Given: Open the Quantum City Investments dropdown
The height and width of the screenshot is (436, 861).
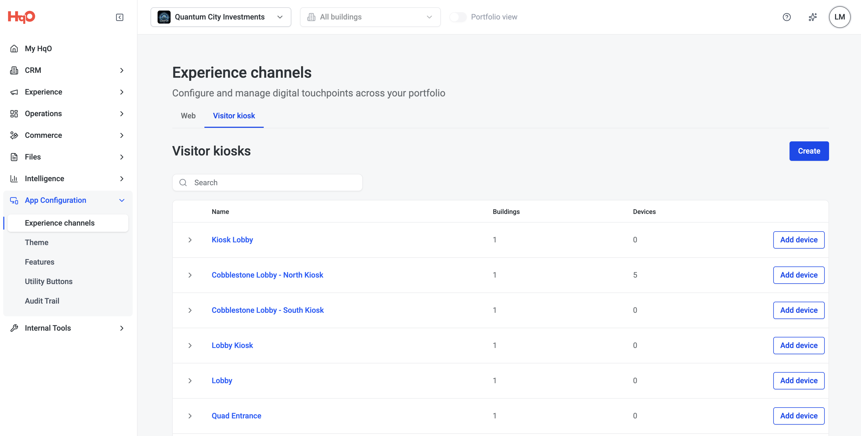Looking at the screenshot, I should coord(221,17).
